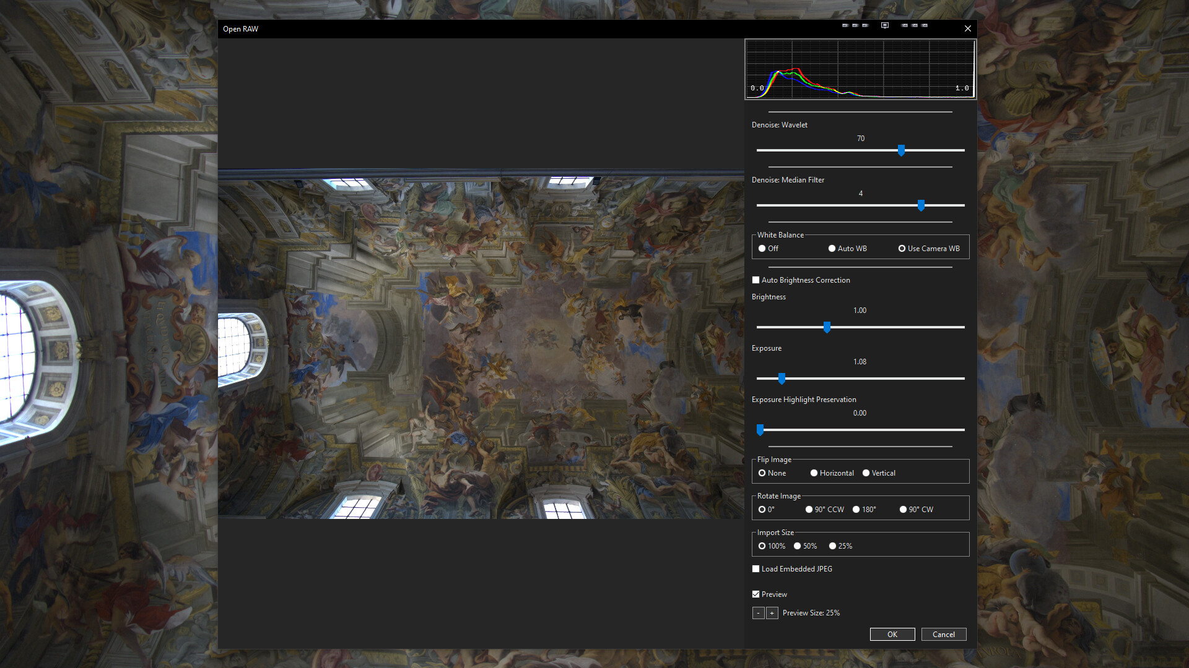
Task: Rotate the image 90° CCW
Action: [x=824, y=510]
